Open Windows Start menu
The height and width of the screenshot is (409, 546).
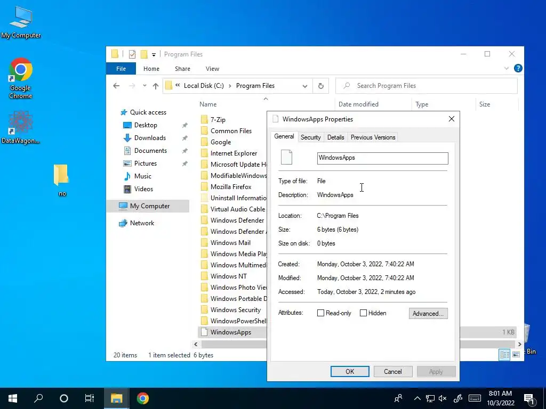(x=13, y=398)
